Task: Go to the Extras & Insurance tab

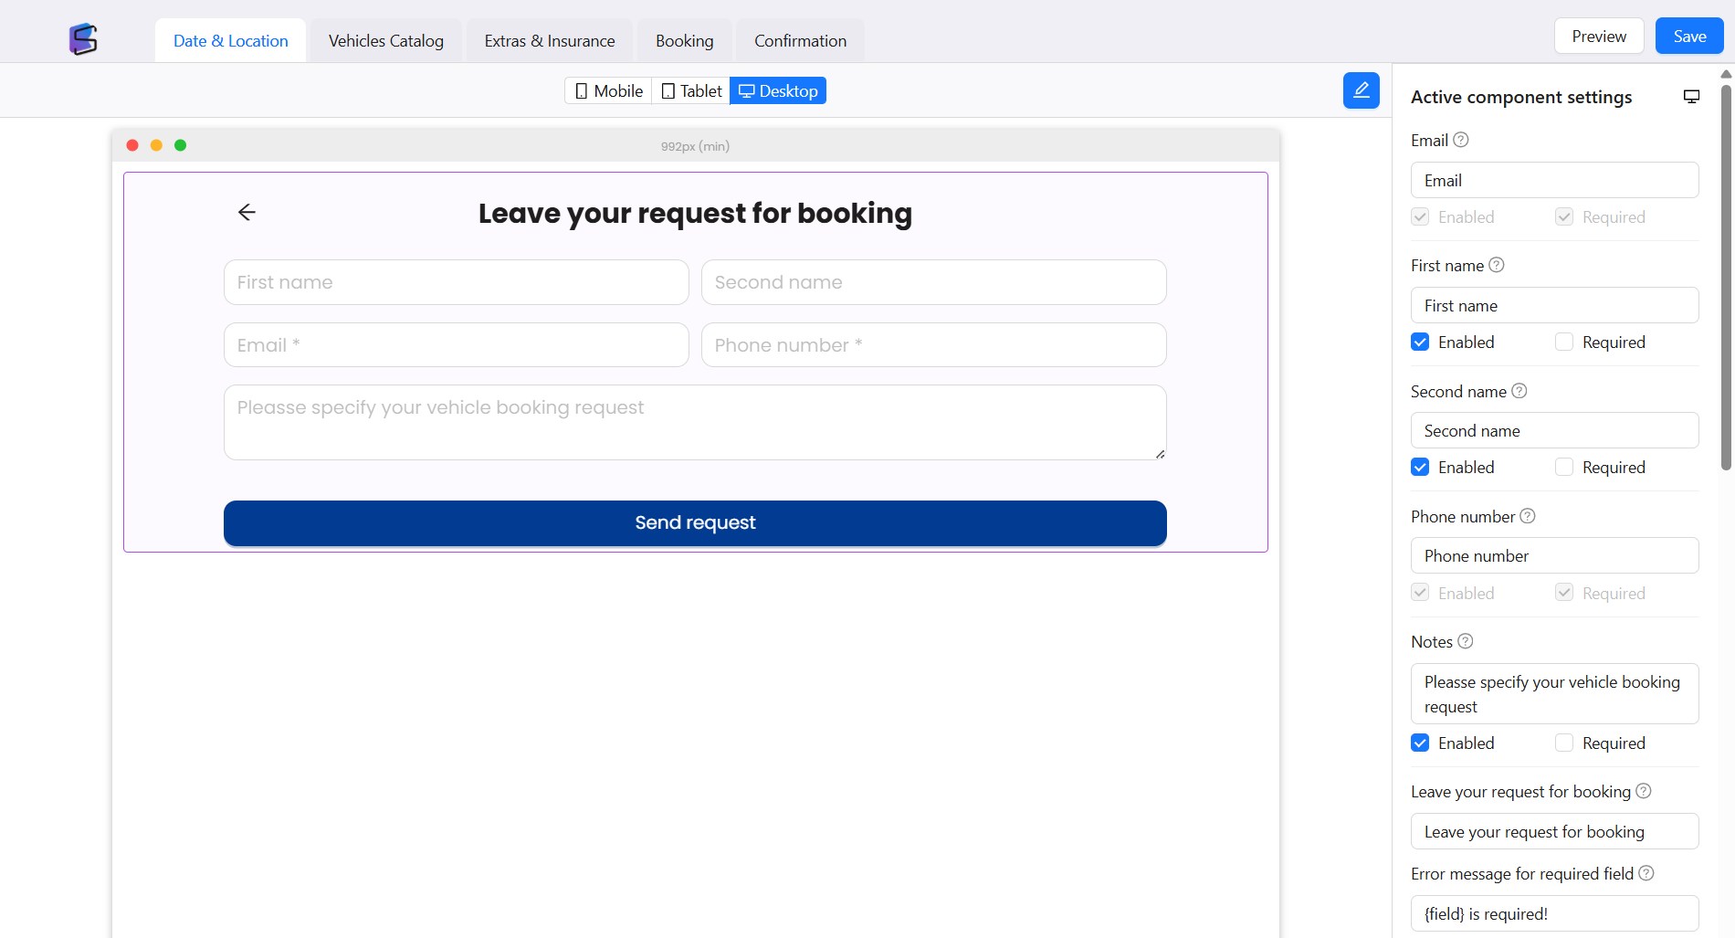Action: pyautogui.click(x=550, y=41)
